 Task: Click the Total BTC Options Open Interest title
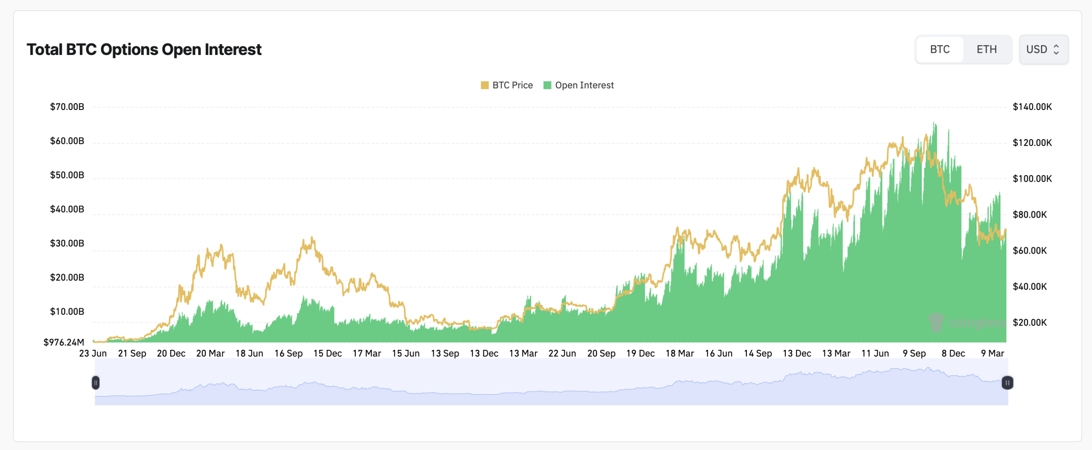point(144,49)
